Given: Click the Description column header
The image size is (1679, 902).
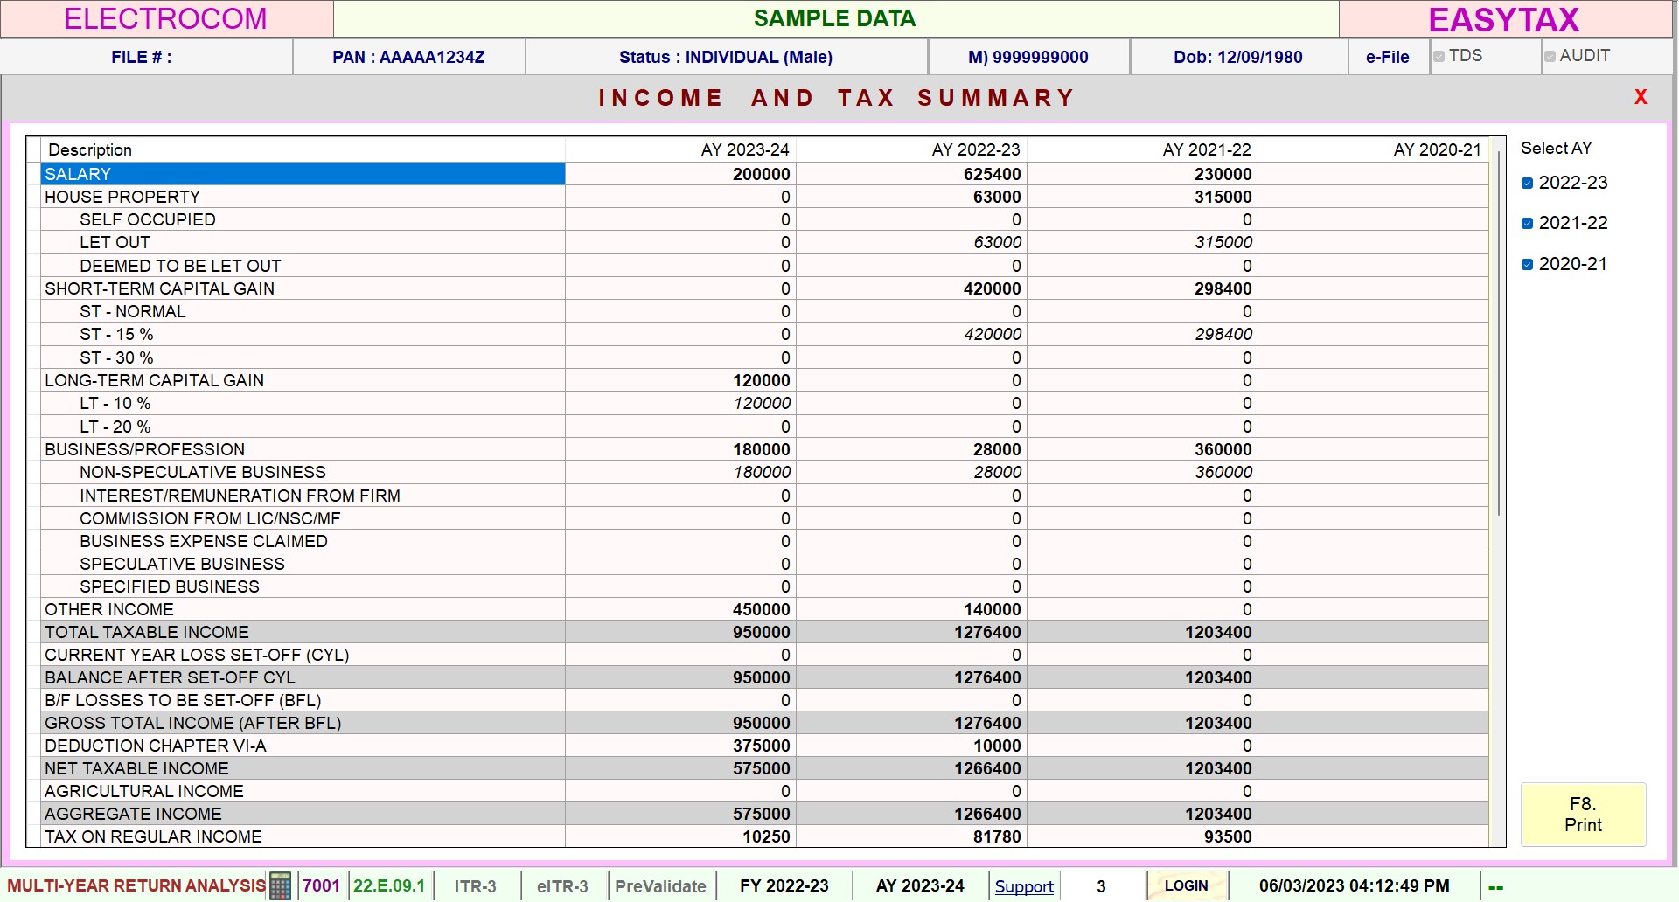Looking at the screenshot, I should point(303,149).
